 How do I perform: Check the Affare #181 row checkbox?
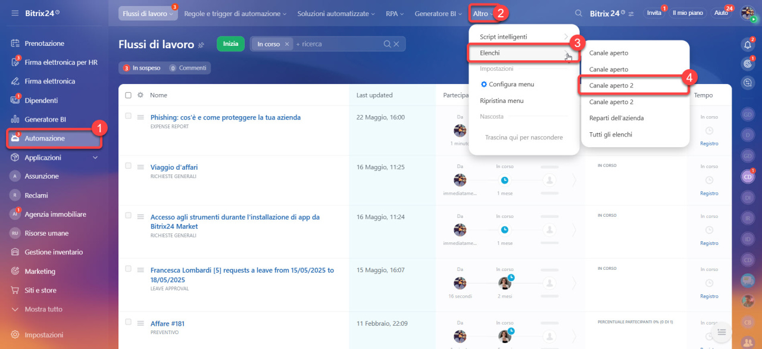(128, 322)
